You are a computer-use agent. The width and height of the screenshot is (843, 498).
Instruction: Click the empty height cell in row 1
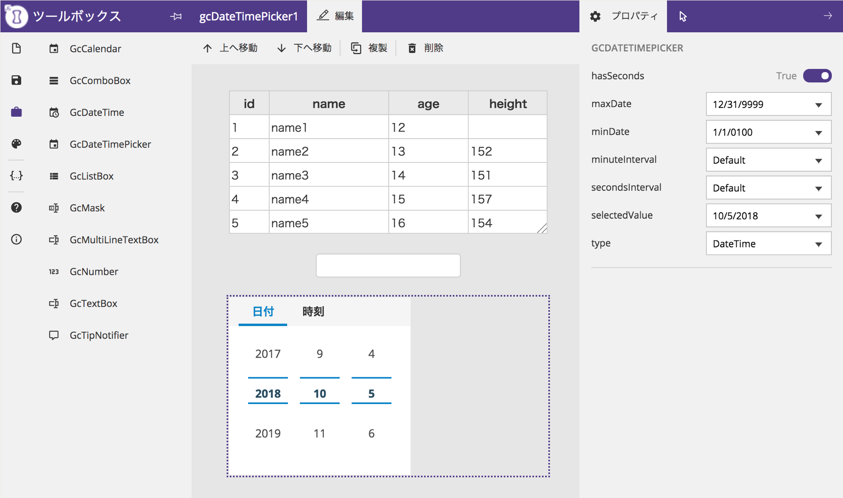[x=508, y=127]
